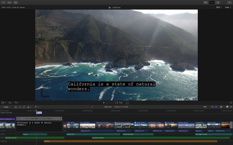Image resolution: width=233 pixels, height=145 pixels.
Task: Toggle the inspector sliders panel button
Action: (x=218, y=3)
